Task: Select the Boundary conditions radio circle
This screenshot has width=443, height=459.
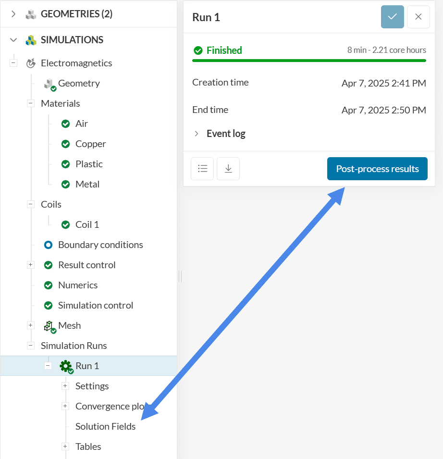Action: coord(48,245)
